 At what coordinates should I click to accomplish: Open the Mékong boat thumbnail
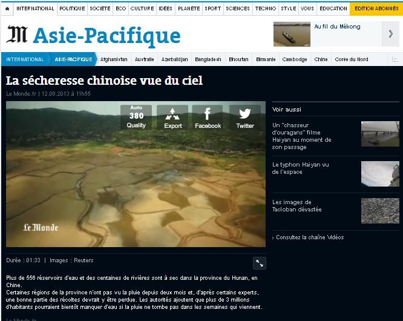click(x=292, y=34)
